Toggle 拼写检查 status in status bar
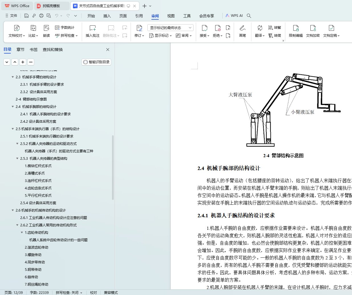The image size is (352, 295). tap(69, 292)
